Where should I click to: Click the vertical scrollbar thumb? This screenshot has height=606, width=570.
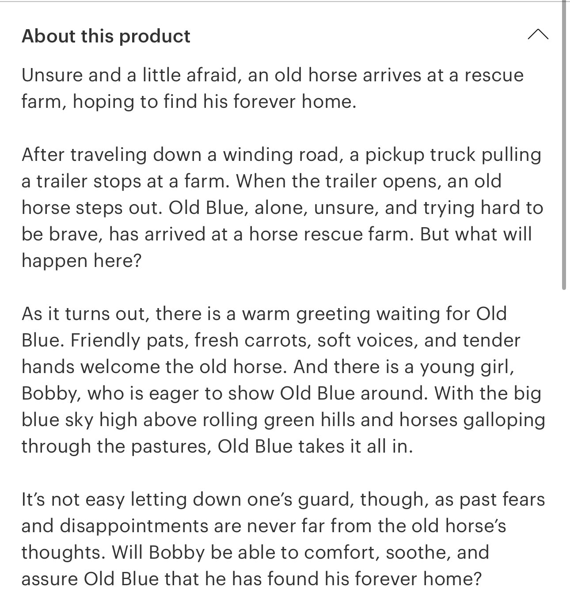563,146
